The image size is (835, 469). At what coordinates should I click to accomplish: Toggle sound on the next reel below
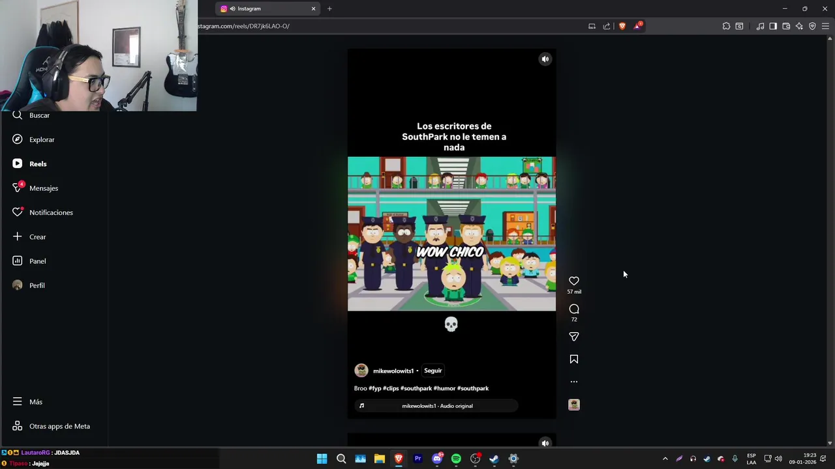point(545,443)
